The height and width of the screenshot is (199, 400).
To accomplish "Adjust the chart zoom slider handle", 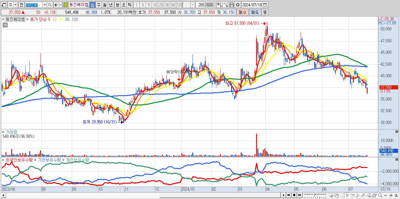I will (x=314, y=195).
